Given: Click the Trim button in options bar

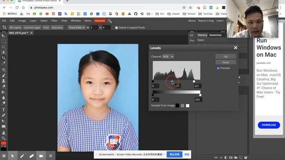Looking at the screenshot, I should pyautogui.click(x=46, y=28).
